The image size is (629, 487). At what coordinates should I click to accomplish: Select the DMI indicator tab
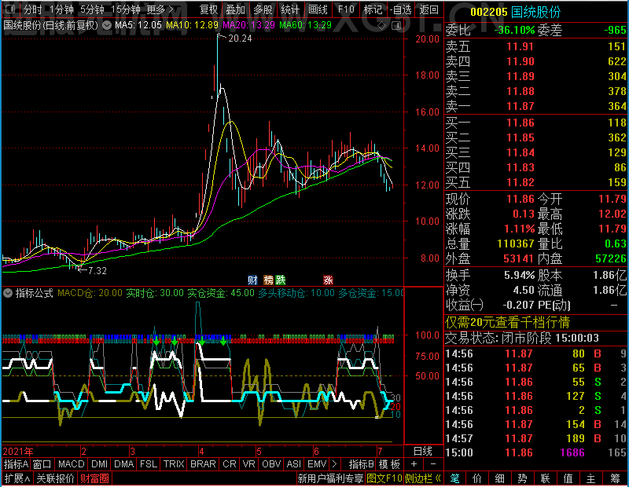pyautogui.click(x=100, y=463)
